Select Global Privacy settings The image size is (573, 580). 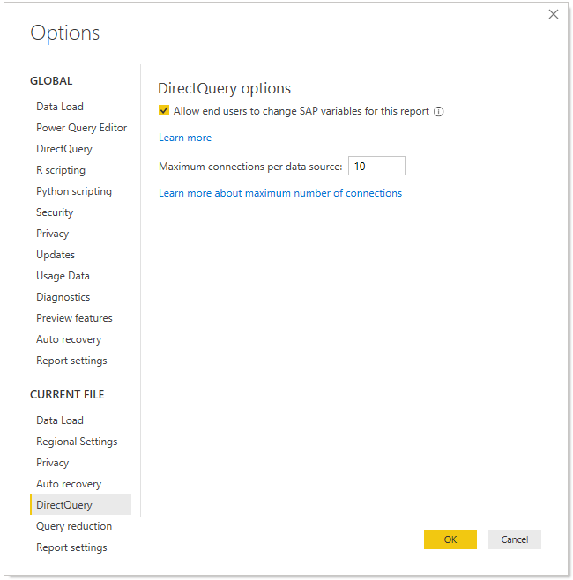(x=53, y=234)
